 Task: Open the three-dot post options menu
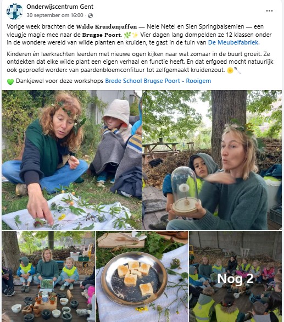[269, 10]
